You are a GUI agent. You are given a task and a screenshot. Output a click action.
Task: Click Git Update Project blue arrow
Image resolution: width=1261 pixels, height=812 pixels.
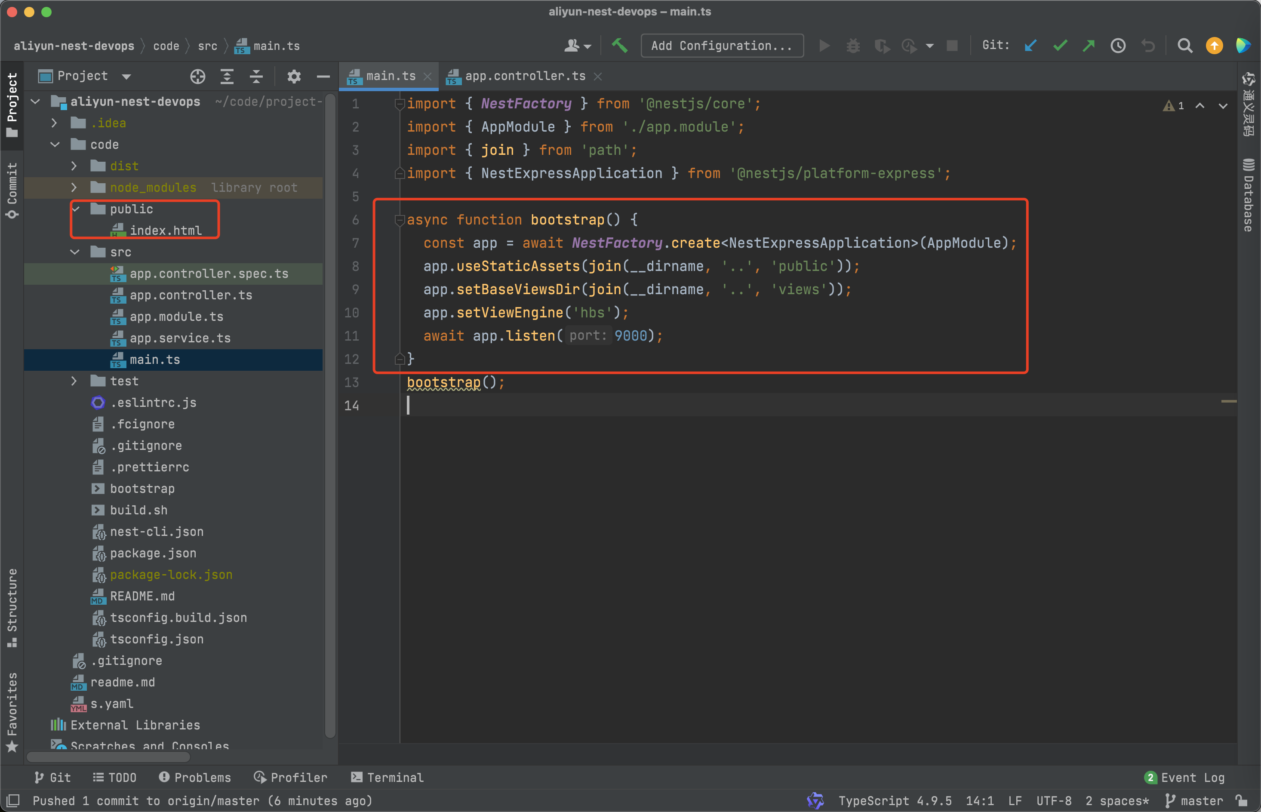click(1030, 46)
